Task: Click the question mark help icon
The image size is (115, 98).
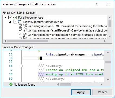Action: (96, 4)
